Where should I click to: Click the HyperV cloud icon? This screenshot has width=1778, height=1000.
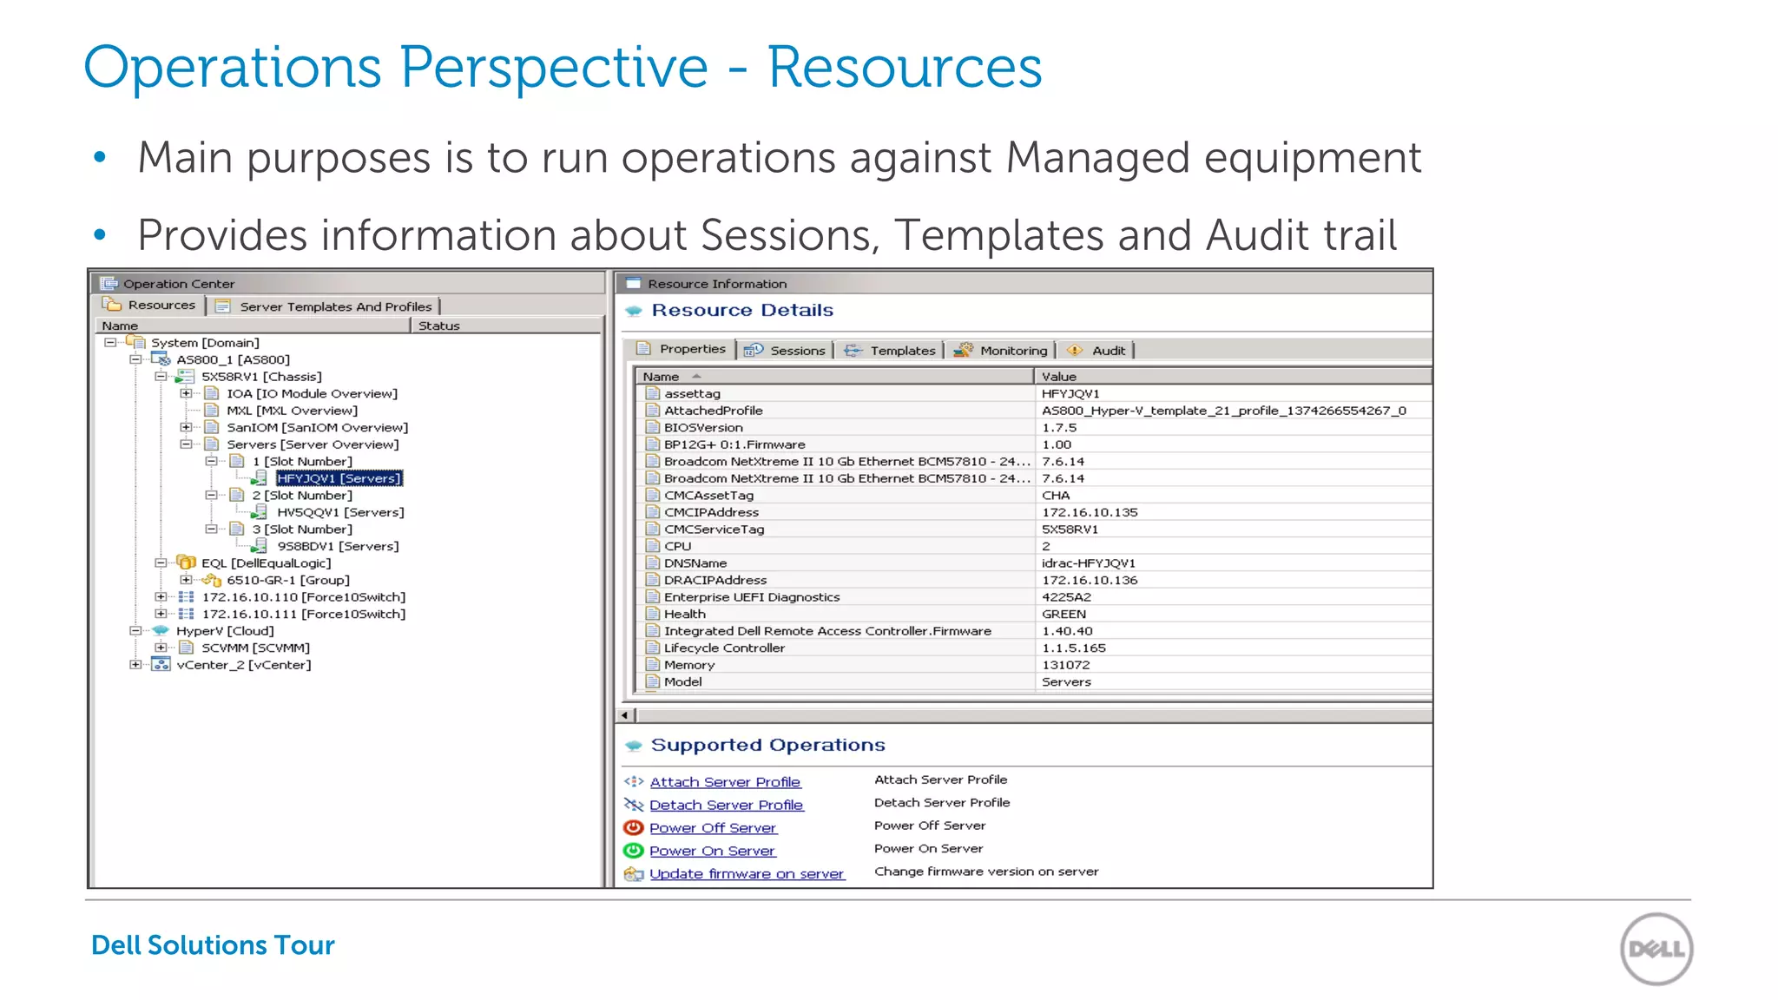click(161, 630)
